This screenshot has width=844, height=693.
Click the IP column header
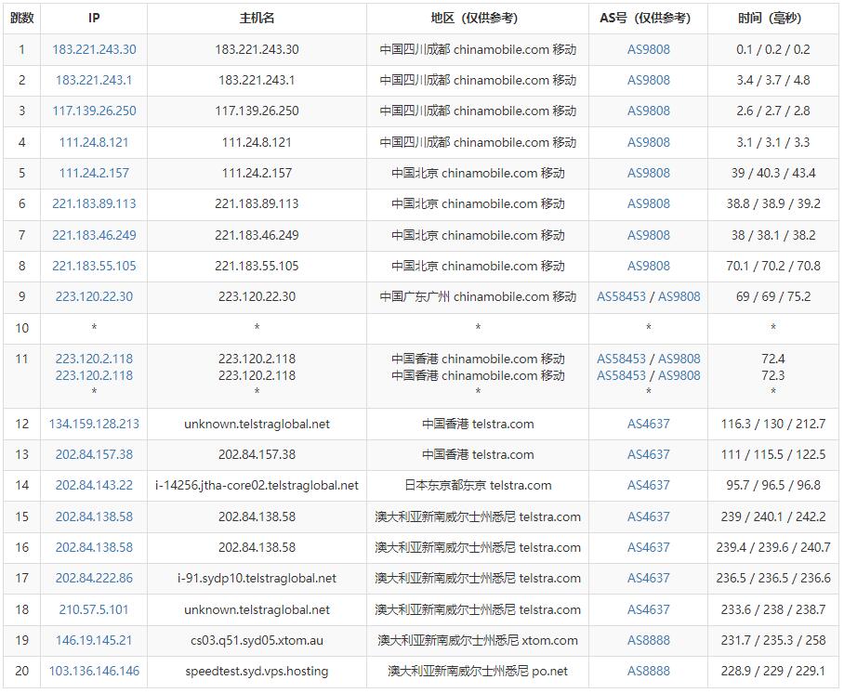click(94, 19)
